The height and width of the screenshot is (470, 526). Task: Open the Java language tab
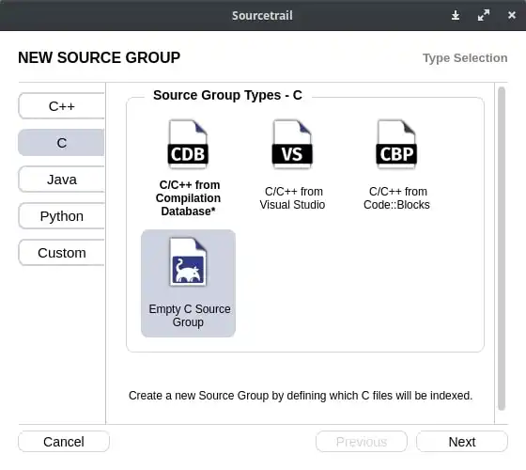[x=61, y=180]
